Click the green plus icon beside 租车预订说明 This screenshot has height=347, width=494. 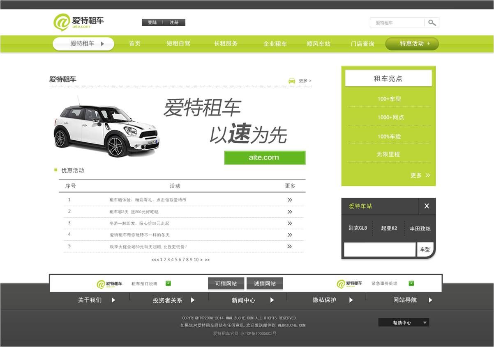pos(168,283)
